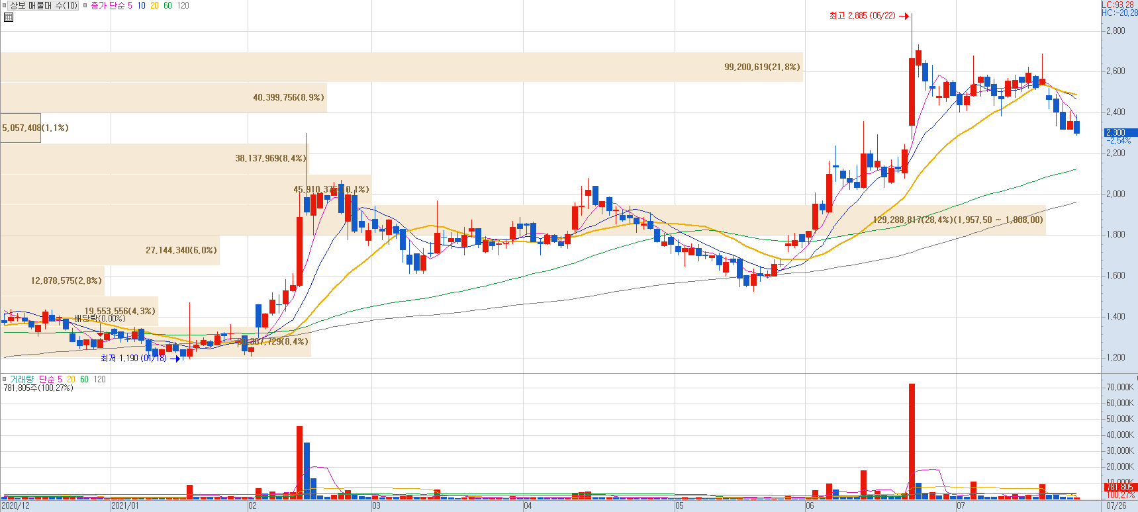Select the 38,137,969(8.4%) volume profile bar
Screen dimensions: 1138x512
154,158
